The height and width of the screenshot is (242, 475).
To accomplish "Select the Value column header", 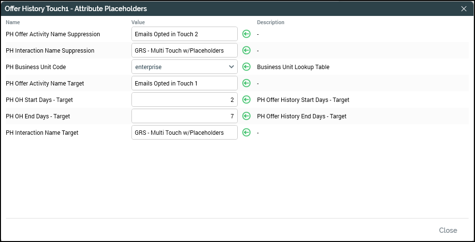I will (x=138, y=22).
